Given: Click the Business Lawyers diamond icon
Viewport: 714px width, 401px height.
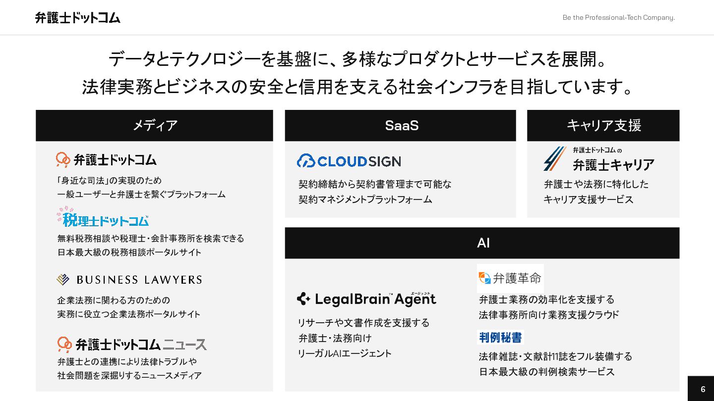Looking at the screenshot, I should point(63,280).
